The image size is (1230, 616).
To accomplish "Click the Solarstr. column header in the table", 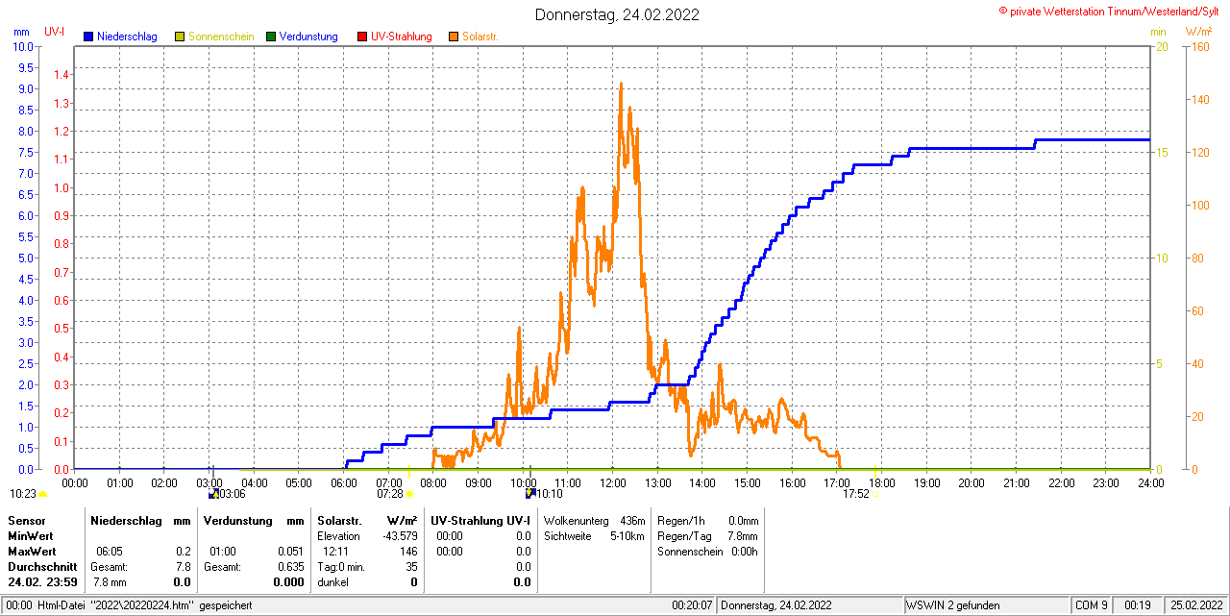I will pyautogui.click(x=339, y=520).
